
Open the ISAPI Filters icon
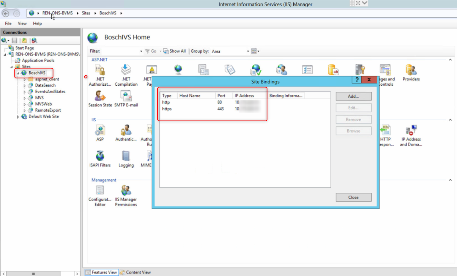coord(100,157)
